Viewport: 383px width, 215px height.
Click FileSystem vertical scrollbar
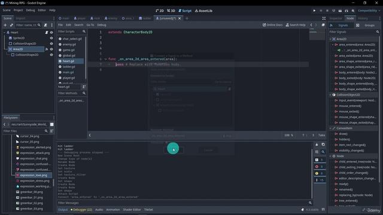53,183
